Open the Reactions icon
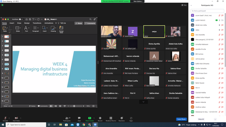The width and height of the screenshot is (226, 127). click(x=121, y=118)
